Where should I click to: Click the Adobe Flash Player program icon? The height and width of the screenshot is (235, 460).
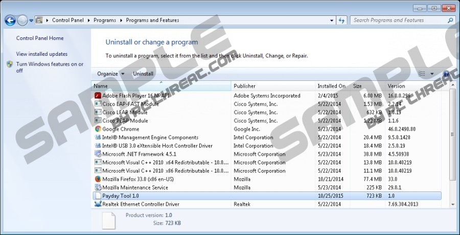coord(98,96)
